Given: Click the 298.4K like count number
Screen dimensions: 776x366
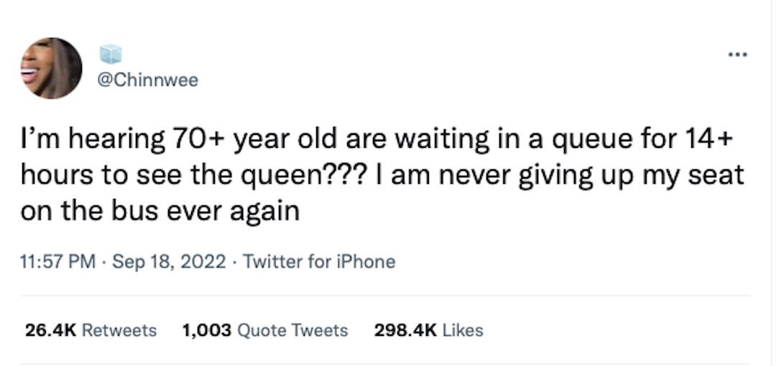Looking at the screenshot, I should [405, 330].
